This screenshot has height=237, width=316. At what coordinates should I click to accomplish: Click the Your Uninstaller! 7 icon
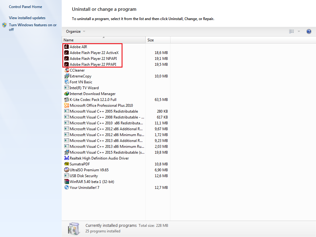67,187
